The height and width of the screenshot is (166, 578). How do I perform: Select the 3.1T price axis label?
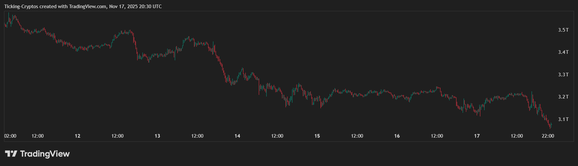coord(563,119)
